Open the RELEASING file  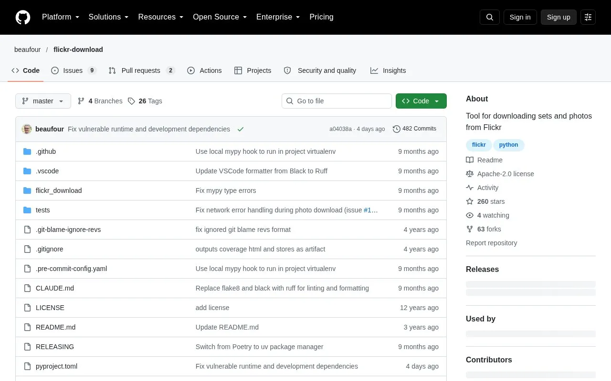(55, 347)
